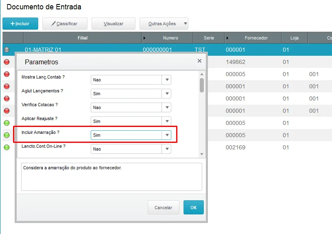Open the Verifica Cotacao dropdown
This screenshot has height=234, width=332.
point(167,107)
